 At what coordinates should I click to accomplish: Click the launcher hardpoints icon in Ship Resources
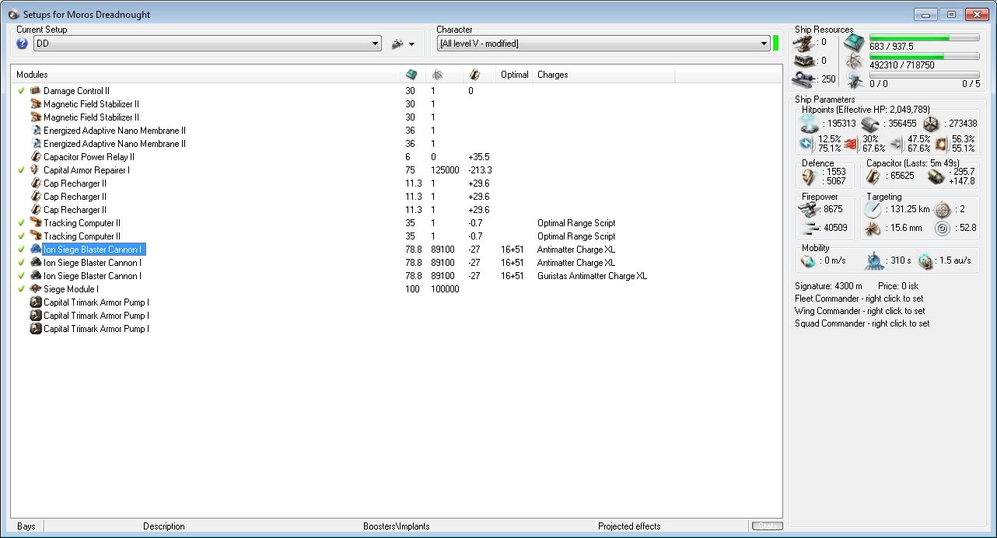click(x=804, y=61)
